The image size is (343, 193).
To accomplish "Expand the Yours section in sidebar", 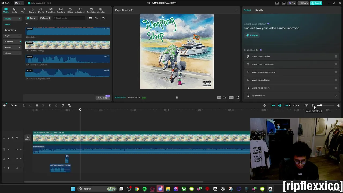I will 19,36.
